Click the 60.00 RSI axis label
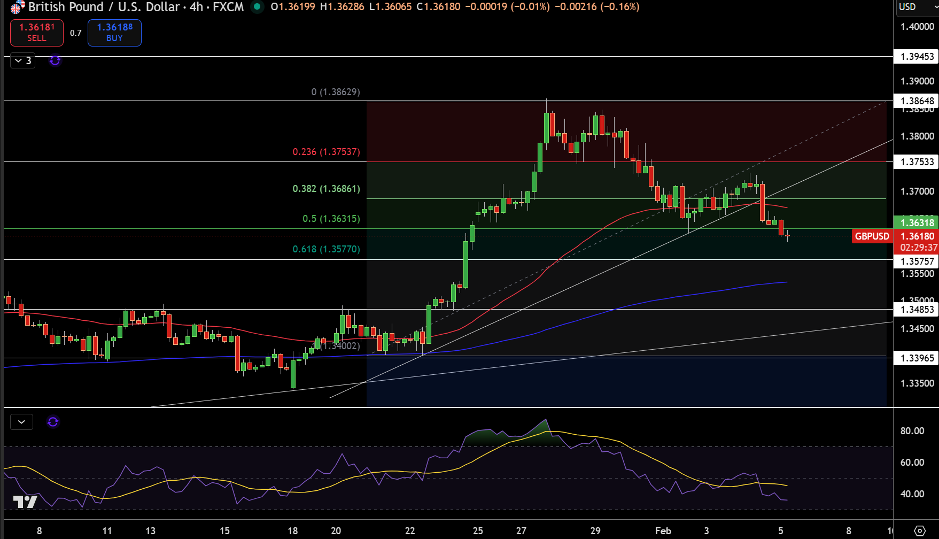This screenshot has width=939, height=539. pyautogui.click(x=912, y=463)
